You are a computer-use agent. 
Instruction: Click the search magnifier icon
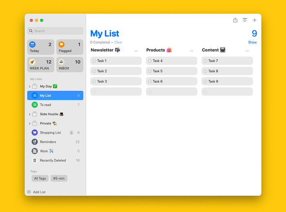pos(31,31)
